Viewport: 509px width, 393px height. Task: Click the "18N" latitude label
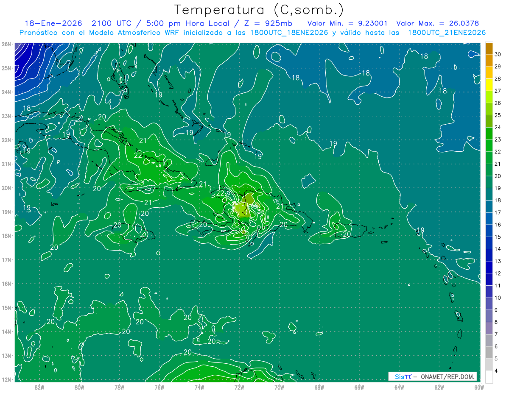[x=6, y=236]
